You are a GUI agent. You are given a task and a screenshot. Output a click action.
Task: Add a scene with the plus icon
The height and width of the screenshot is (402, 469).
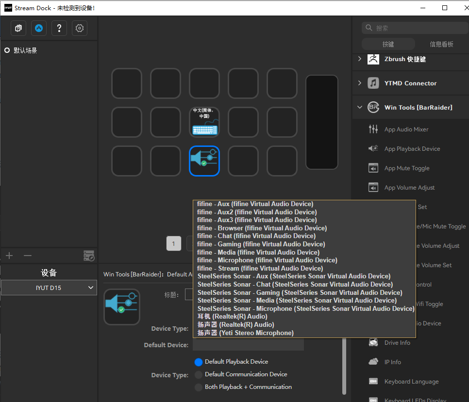pyautogui.click(x=9, y=256)
